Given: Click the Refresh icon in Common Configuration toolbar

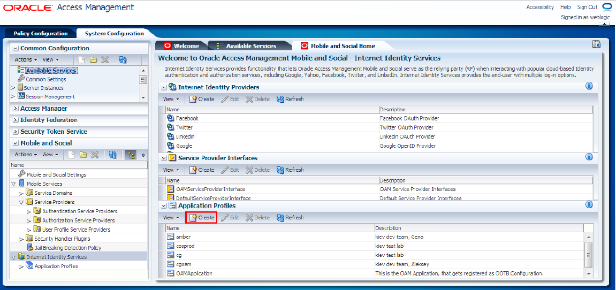Looking at the screenshot, I should (123, 60).
